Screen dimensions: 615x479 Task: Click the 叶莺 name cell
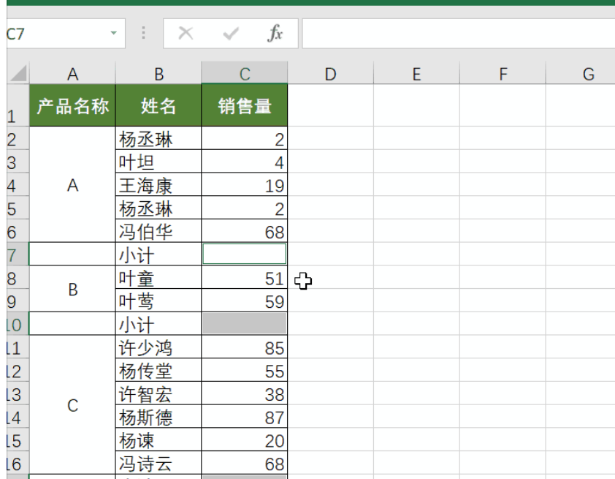158,301
